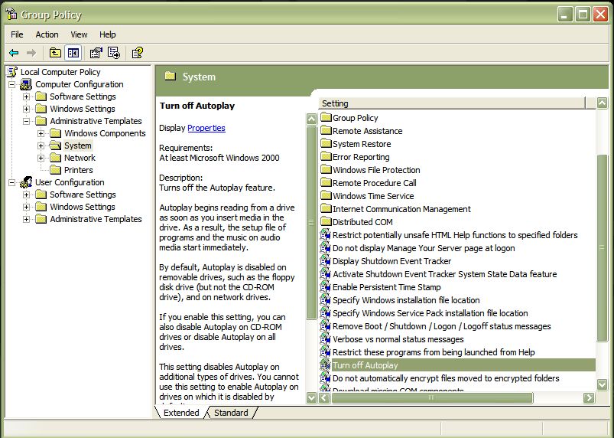Viewport: 614px width, 438px height.
Task: Open the Group Policy folder in list
Action: click(349, 118)
